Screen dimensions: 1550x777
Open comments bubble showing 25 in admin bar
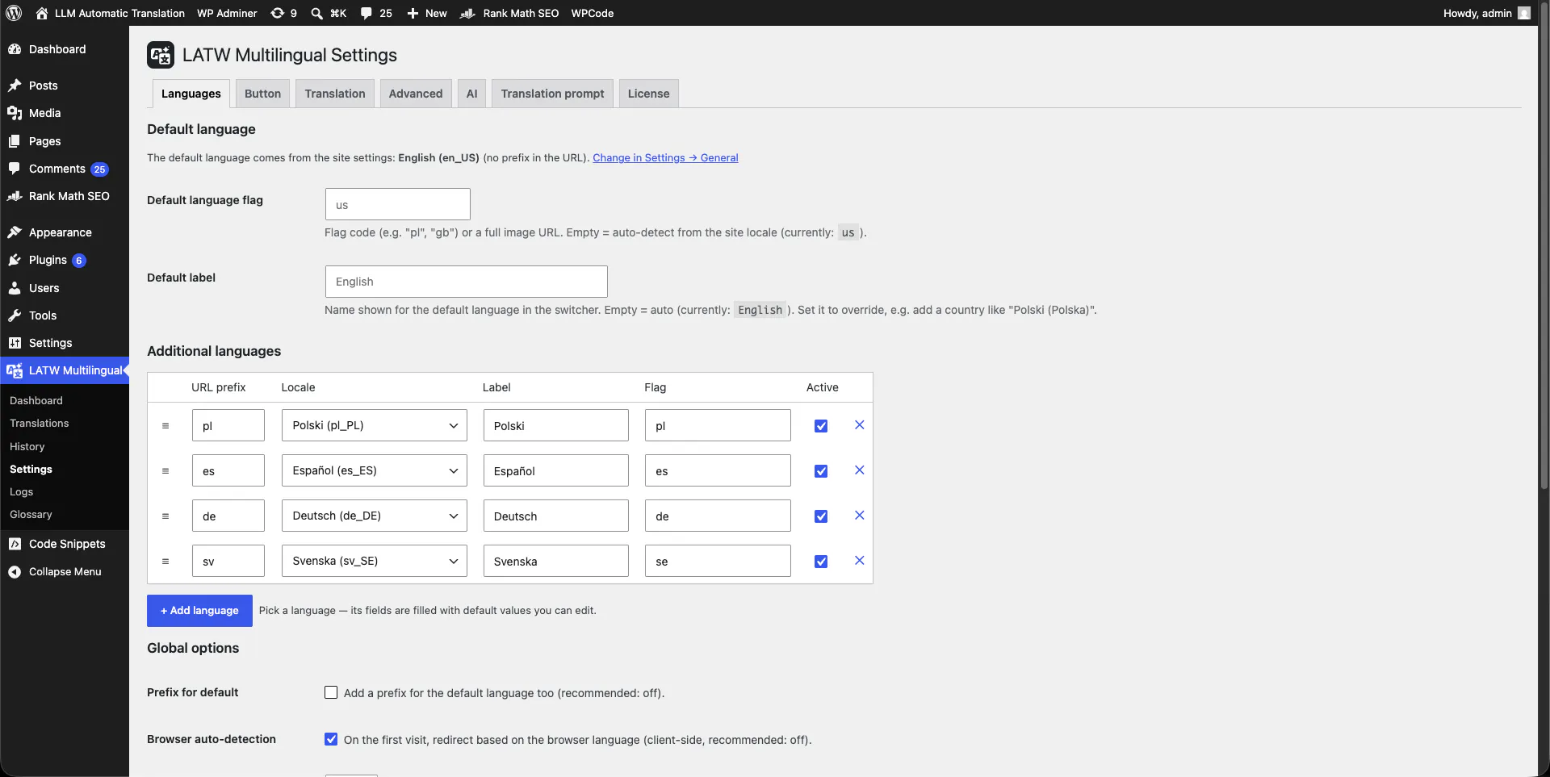(366, 13)
